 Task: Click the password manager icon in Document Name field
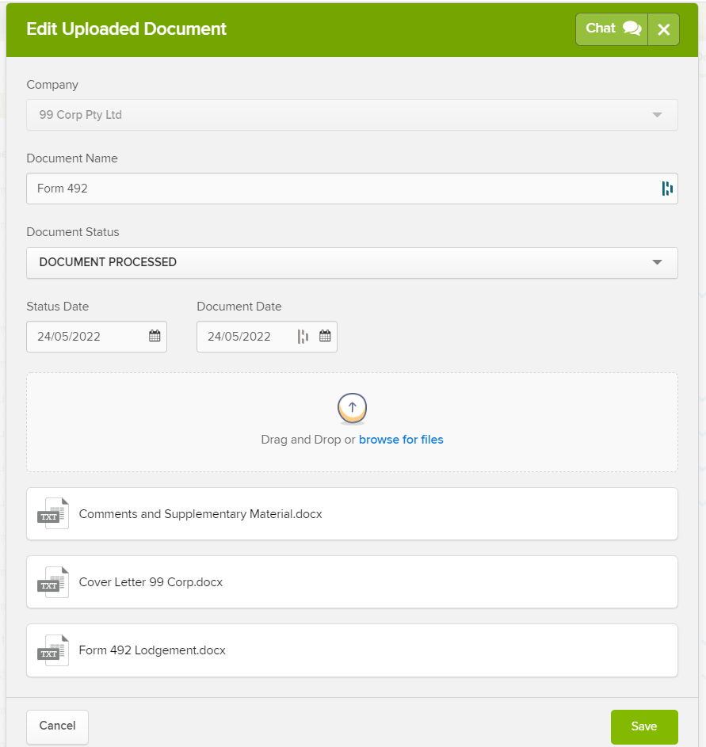coord(667,189)
